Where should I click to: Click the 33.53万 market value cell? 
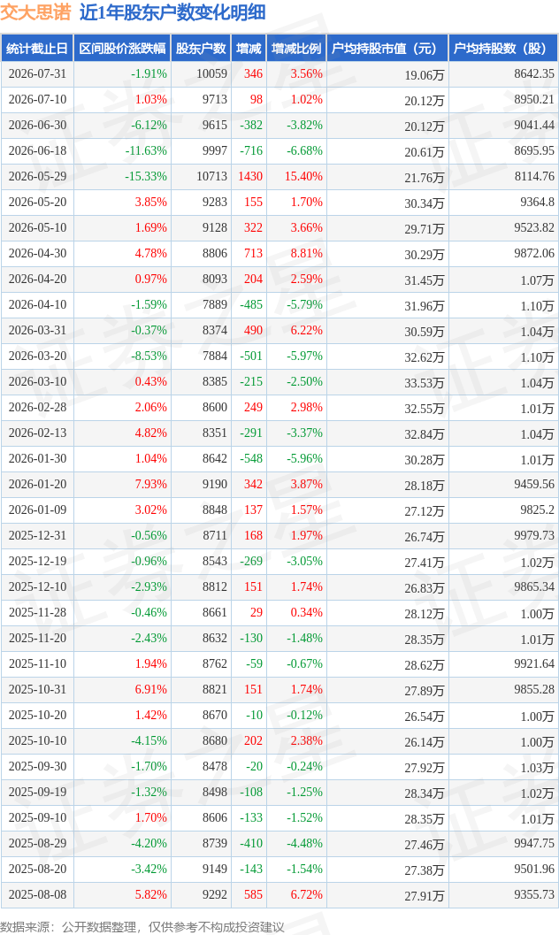[425, 383]
